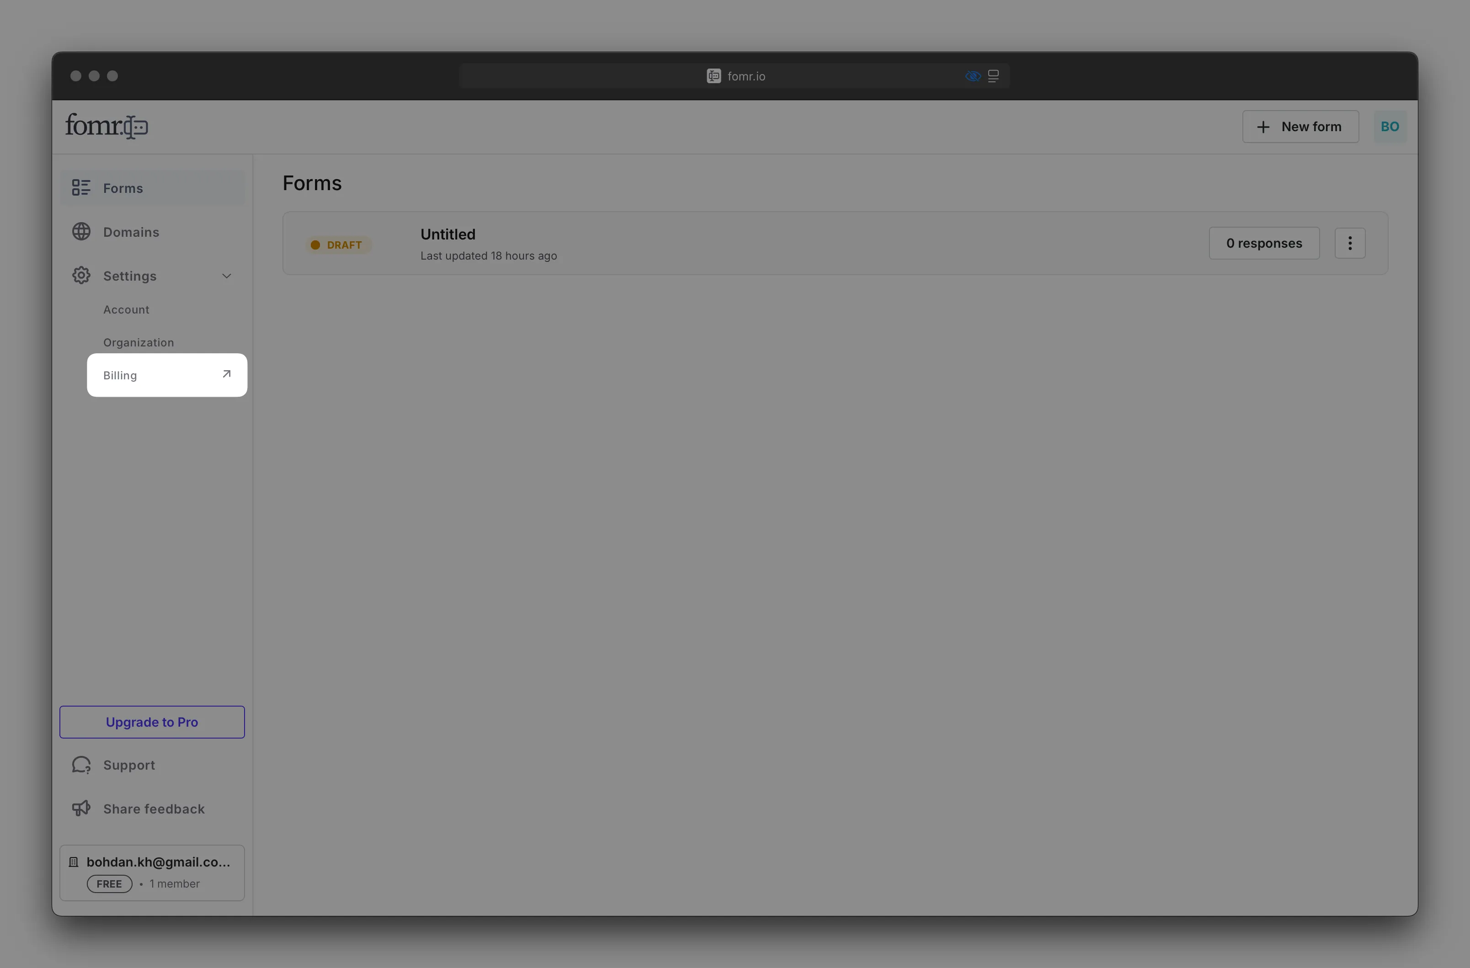Click the Forms list icon in sidebar
Viewport: 1470px width, 968px height.
coord(81,188)
